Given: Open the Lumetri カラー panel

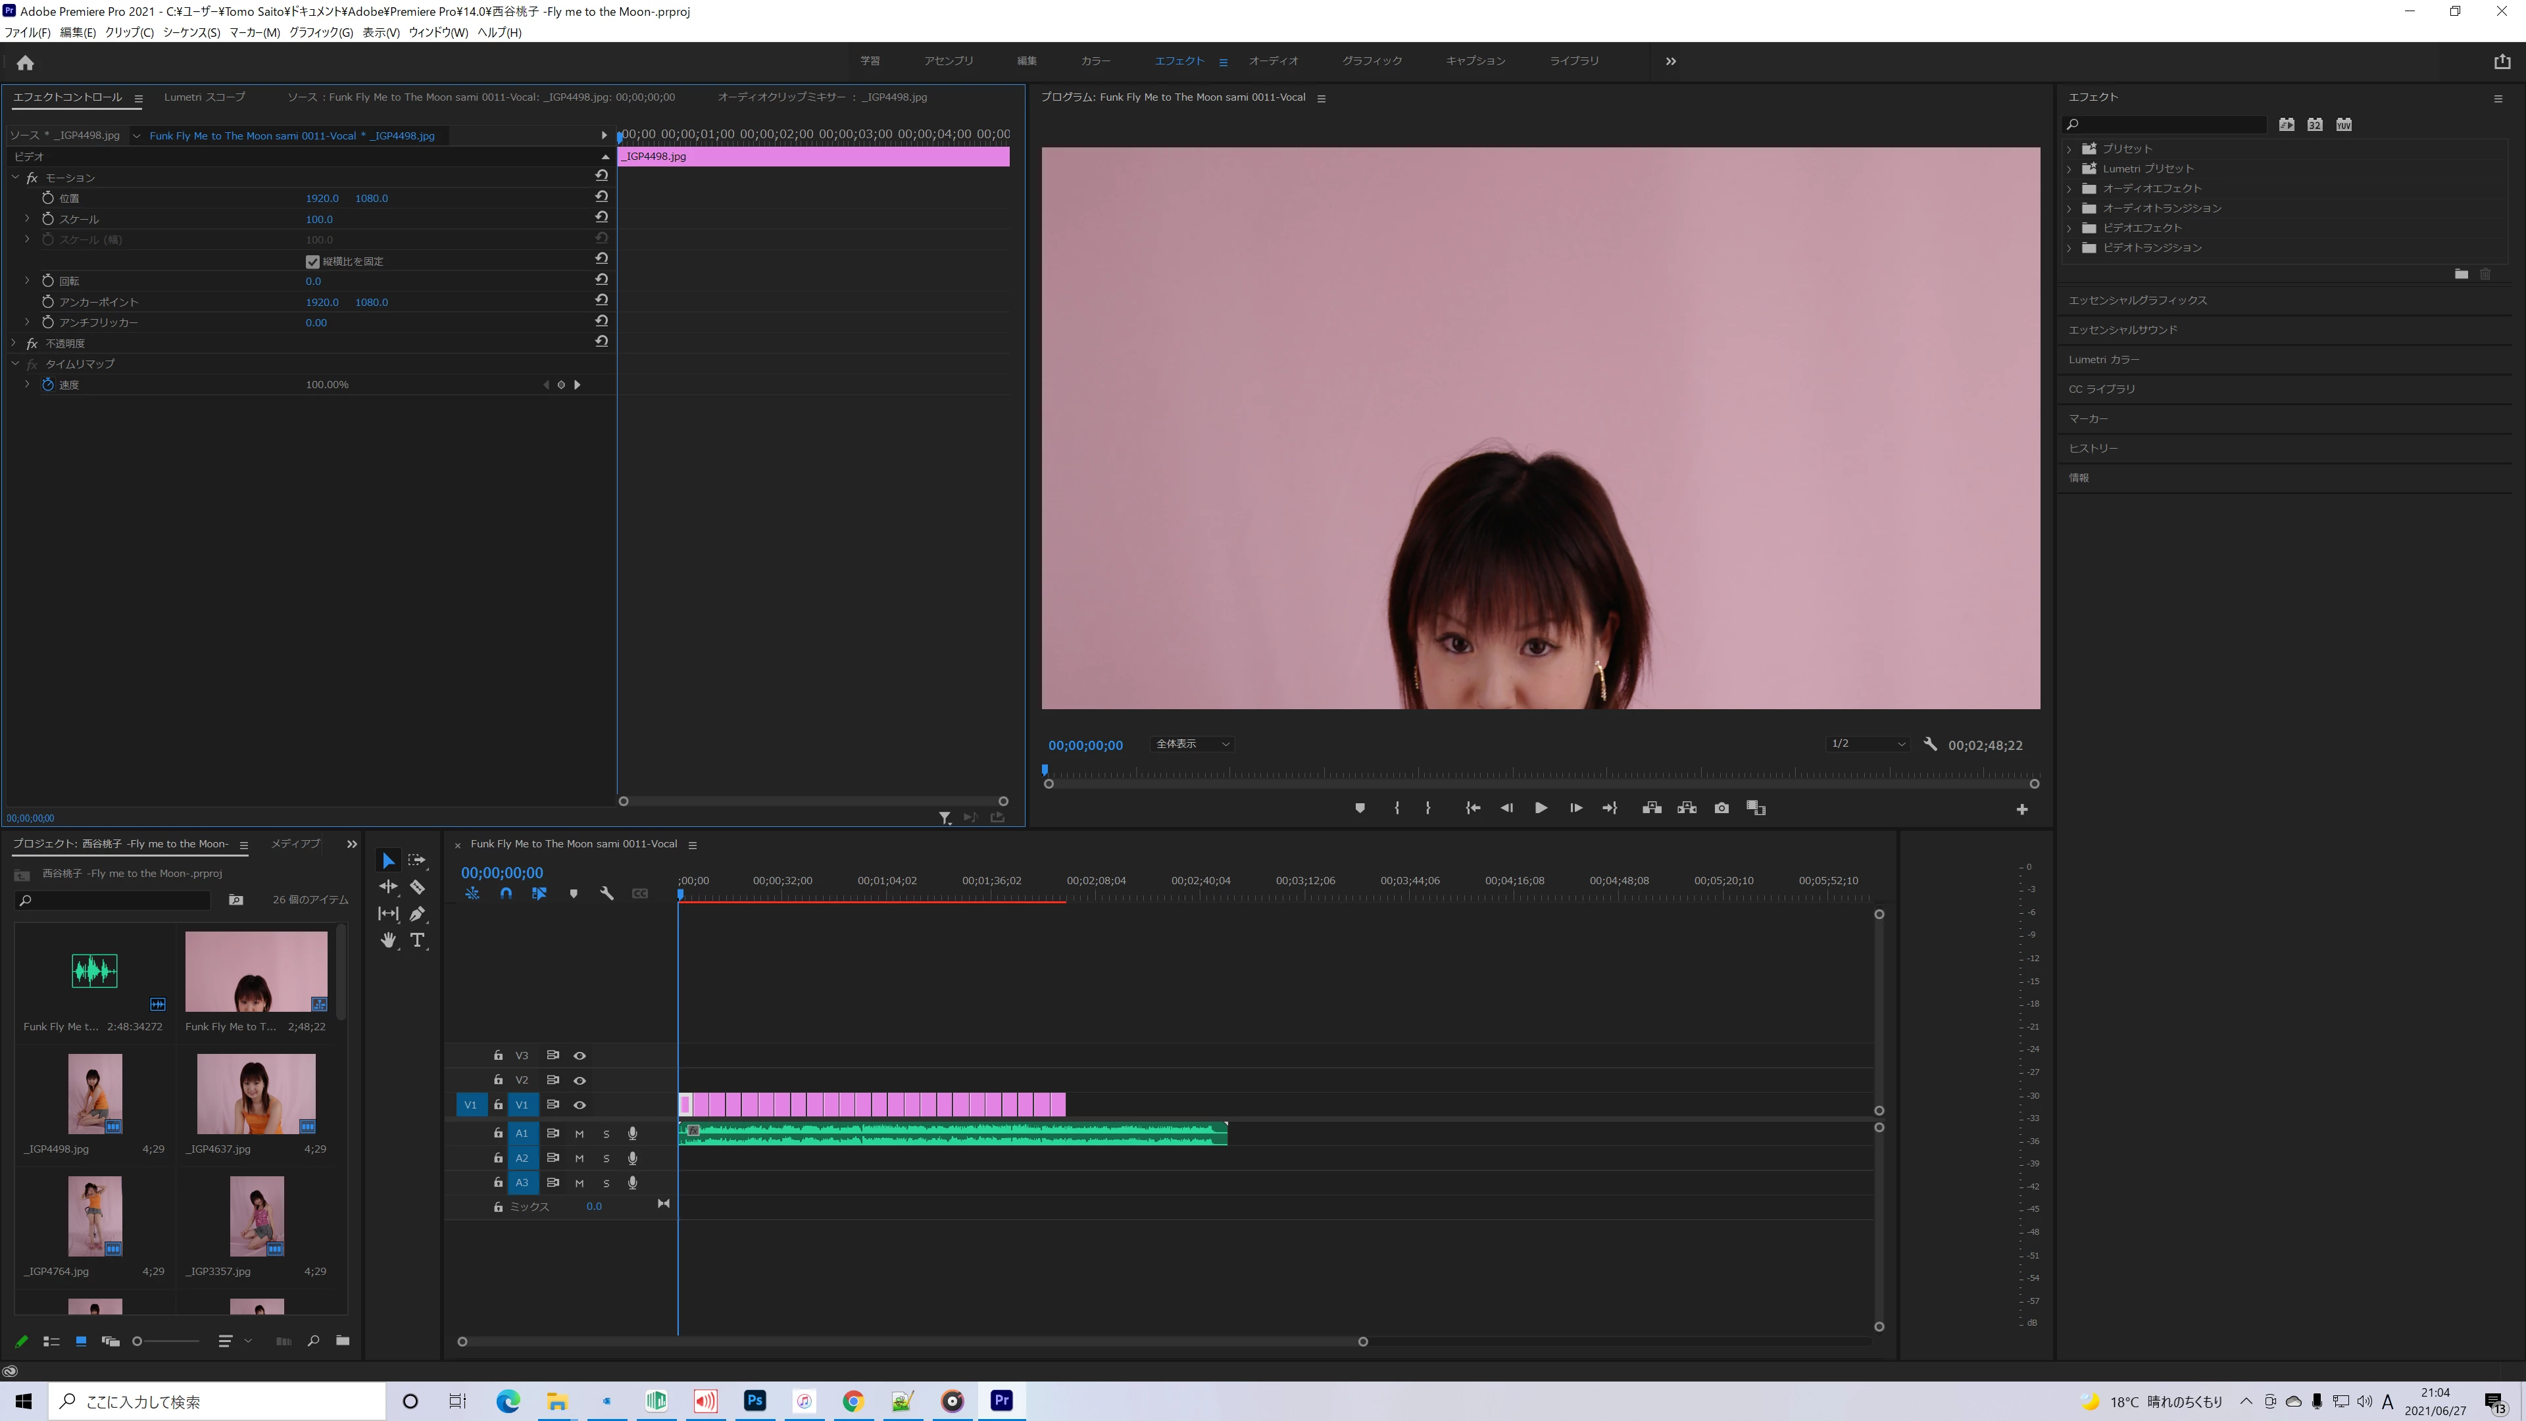Looking at the screenshot, I should click(x=2104, y=359).
